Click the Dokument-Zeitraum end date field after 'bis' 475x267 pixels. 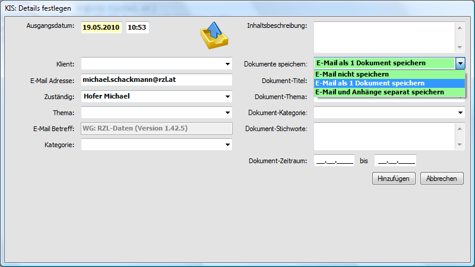pyautogui.click(x=395, y=160)
